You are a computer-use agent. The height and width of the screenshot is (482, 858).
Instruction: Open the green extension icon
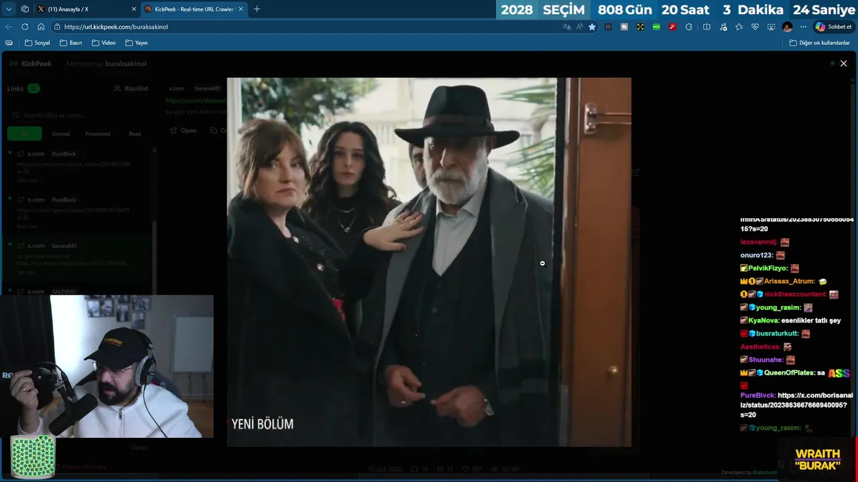click(656, 27)
